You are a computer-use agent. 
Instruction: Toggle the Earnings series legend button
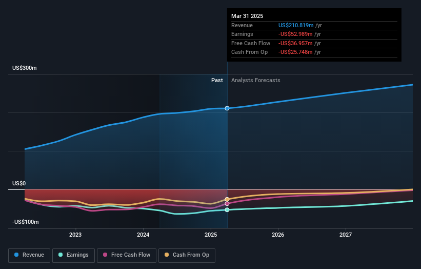pos(73,255)
